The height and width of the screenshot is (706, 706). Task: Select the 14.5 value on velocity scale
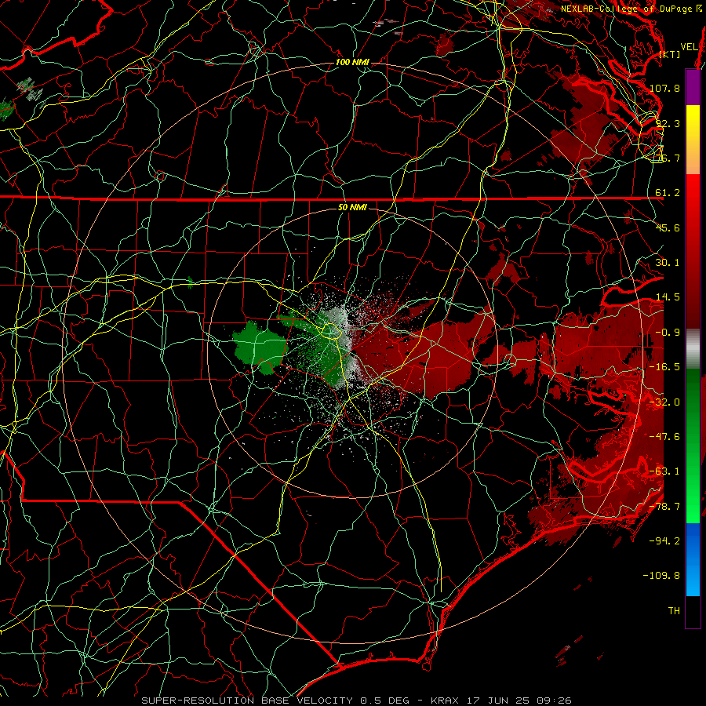coord(668,297)
